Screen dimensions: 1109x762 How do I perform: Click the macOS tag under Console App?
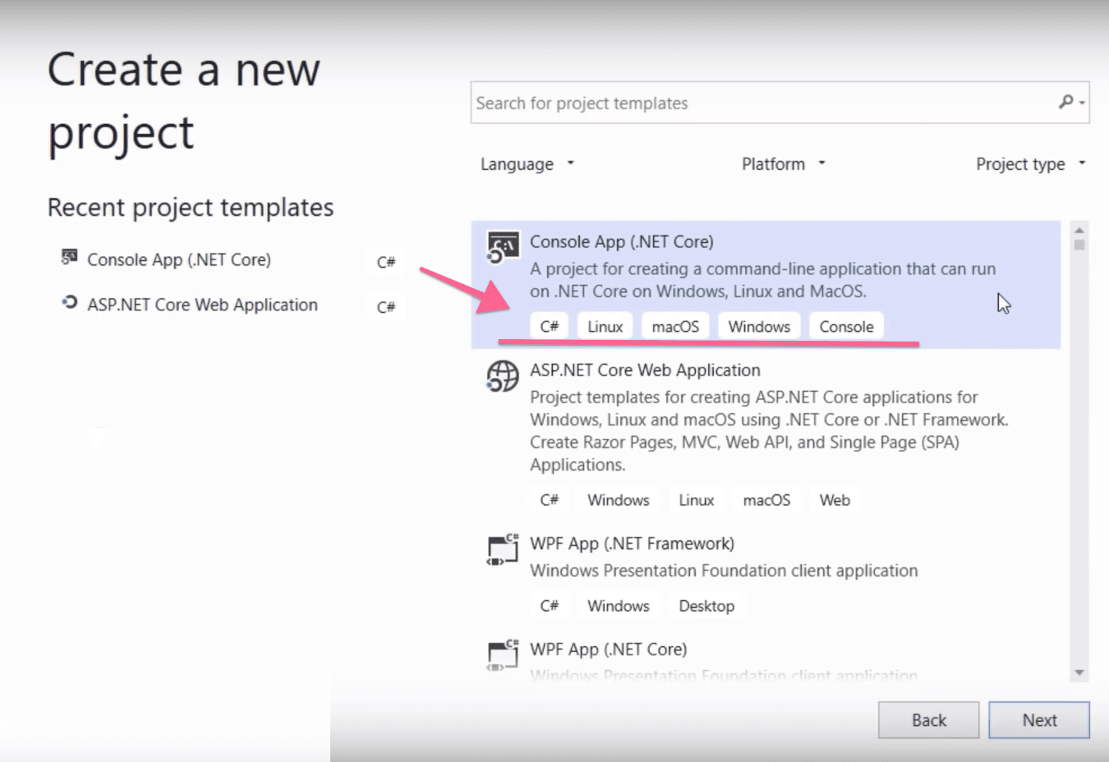tap(675, 327)
